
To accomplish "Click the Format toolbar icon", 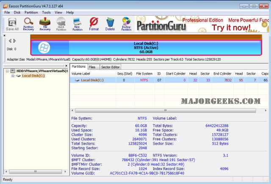I will tap(94, 24).
